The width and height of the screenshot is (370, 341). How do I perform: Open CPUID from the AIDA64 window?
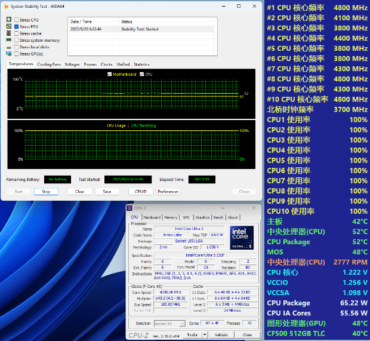pyautogui.click(x=141, y=192)
